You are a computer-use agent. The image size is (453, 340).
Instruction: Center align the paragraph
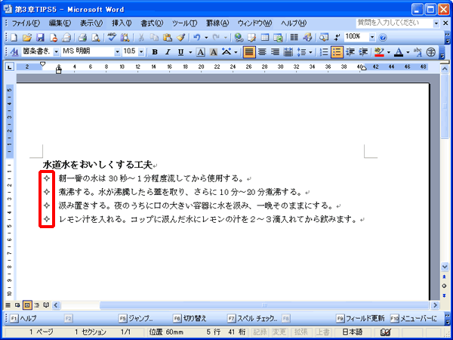pos(262,52)
